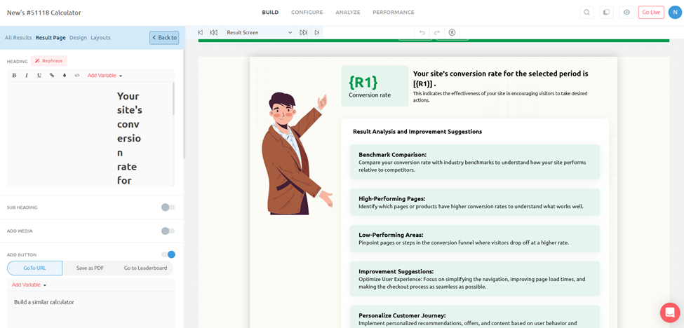Pick text color with droplet icon
684x328 pixels.
pyautogui.click(x=65, y=76)
